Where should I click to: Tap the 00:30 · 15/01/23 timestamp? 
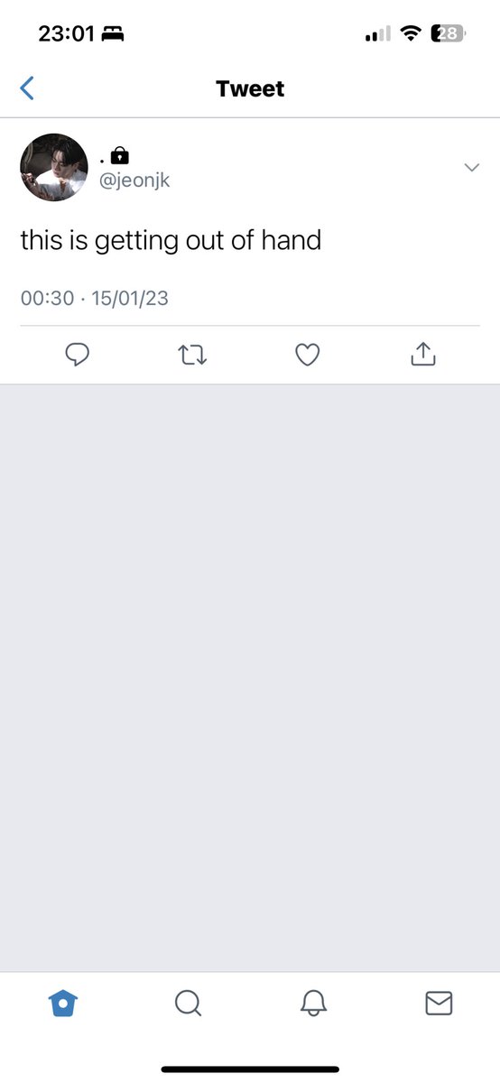click(95, 298)
